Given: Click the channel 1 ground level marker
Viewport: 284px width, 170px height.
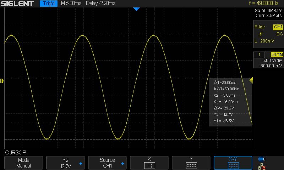Looking at the screenshot, I should point(2,81).
